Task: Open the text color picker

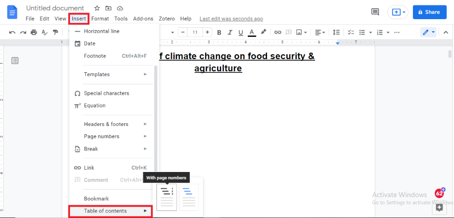Action: pyautogui.click(x=252, y=32)
